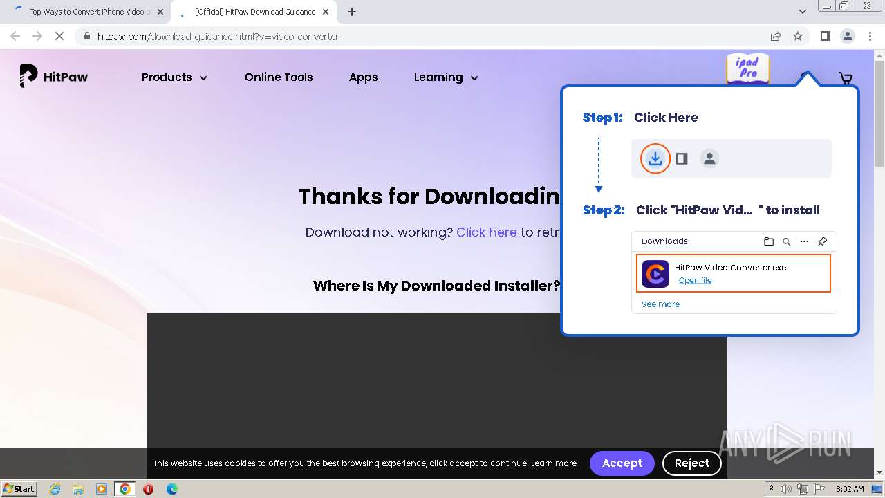Open the Windows Start menu

(x=19, y=489)
